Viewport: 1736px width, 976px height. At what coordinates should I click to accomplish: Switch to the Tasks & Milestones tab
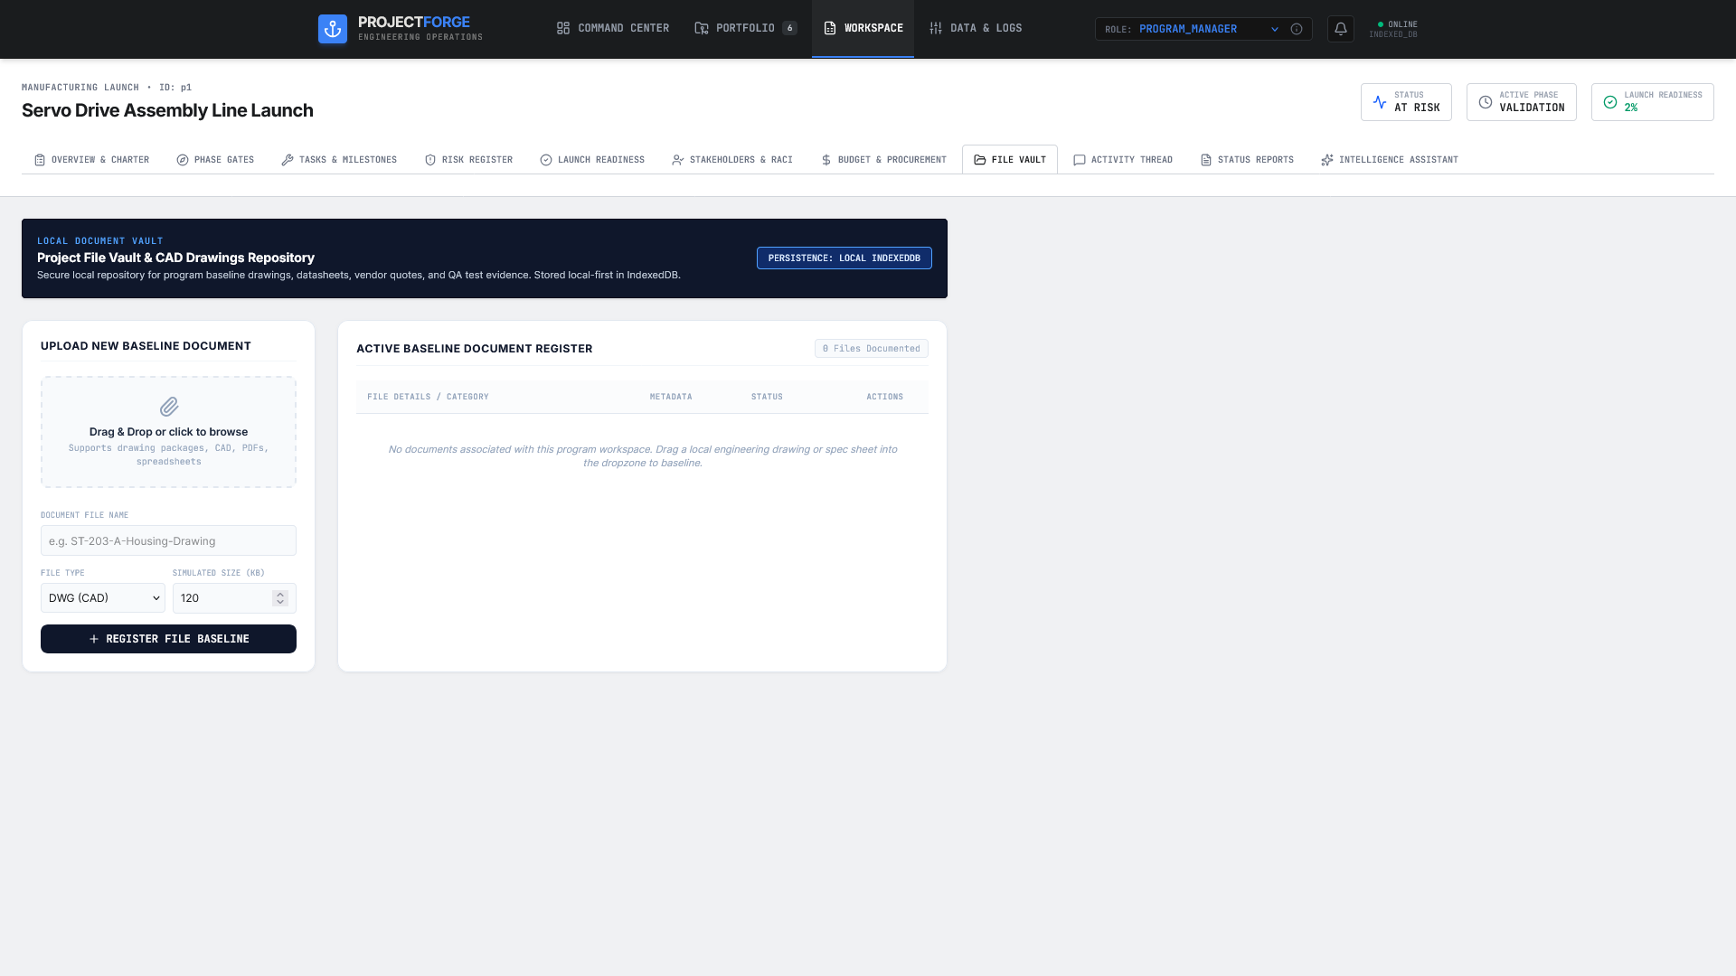coord(339,160)
